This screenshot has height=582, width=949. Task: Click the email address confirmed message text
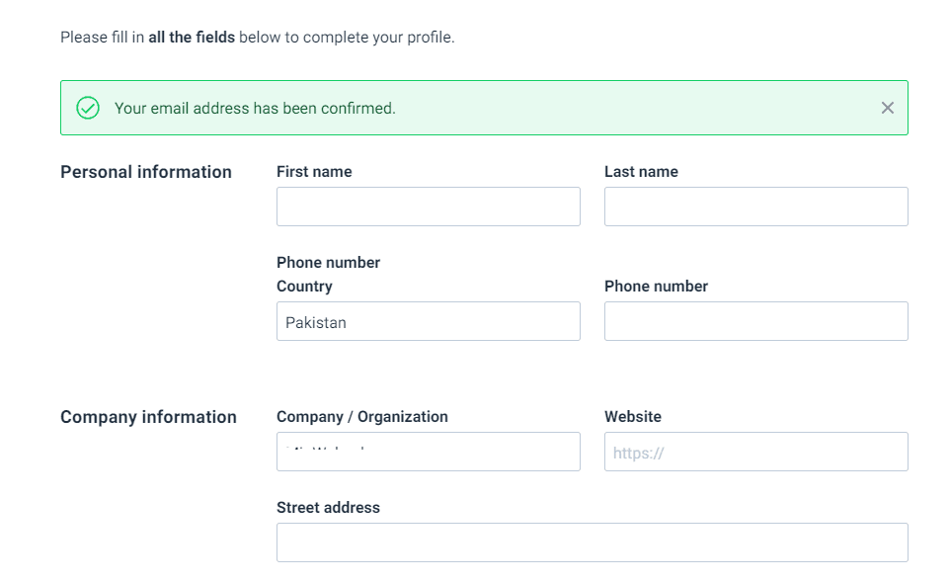pos(255,108)
